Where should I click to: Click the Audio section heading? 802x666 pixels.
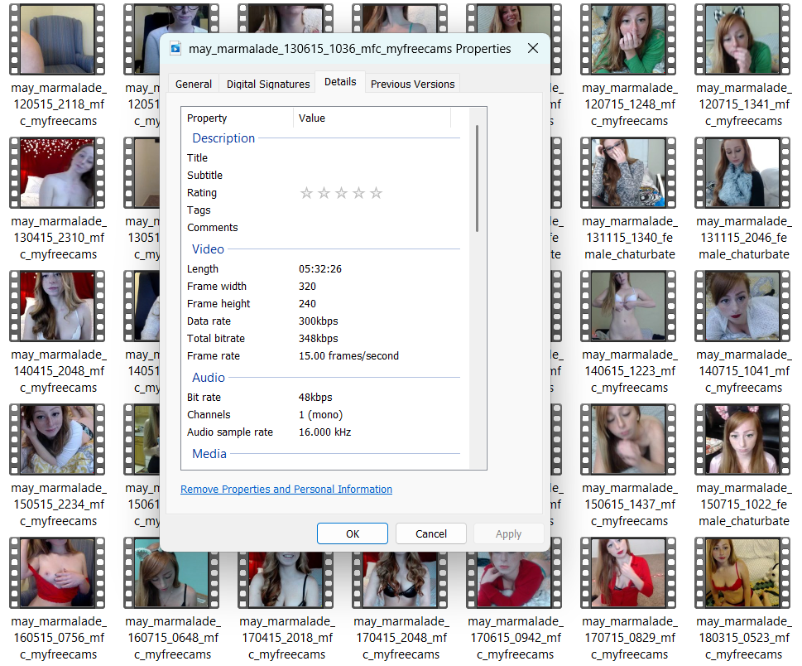(209, 377)
